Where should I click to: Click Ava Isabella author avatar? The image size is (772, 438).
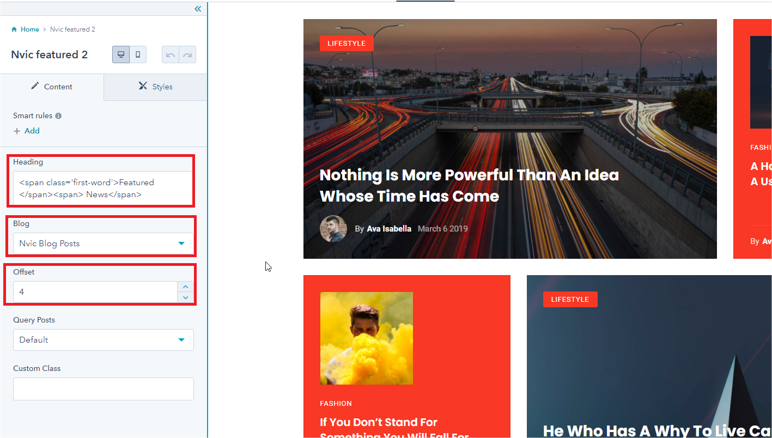pyautogui.click(x=333, y=229)
